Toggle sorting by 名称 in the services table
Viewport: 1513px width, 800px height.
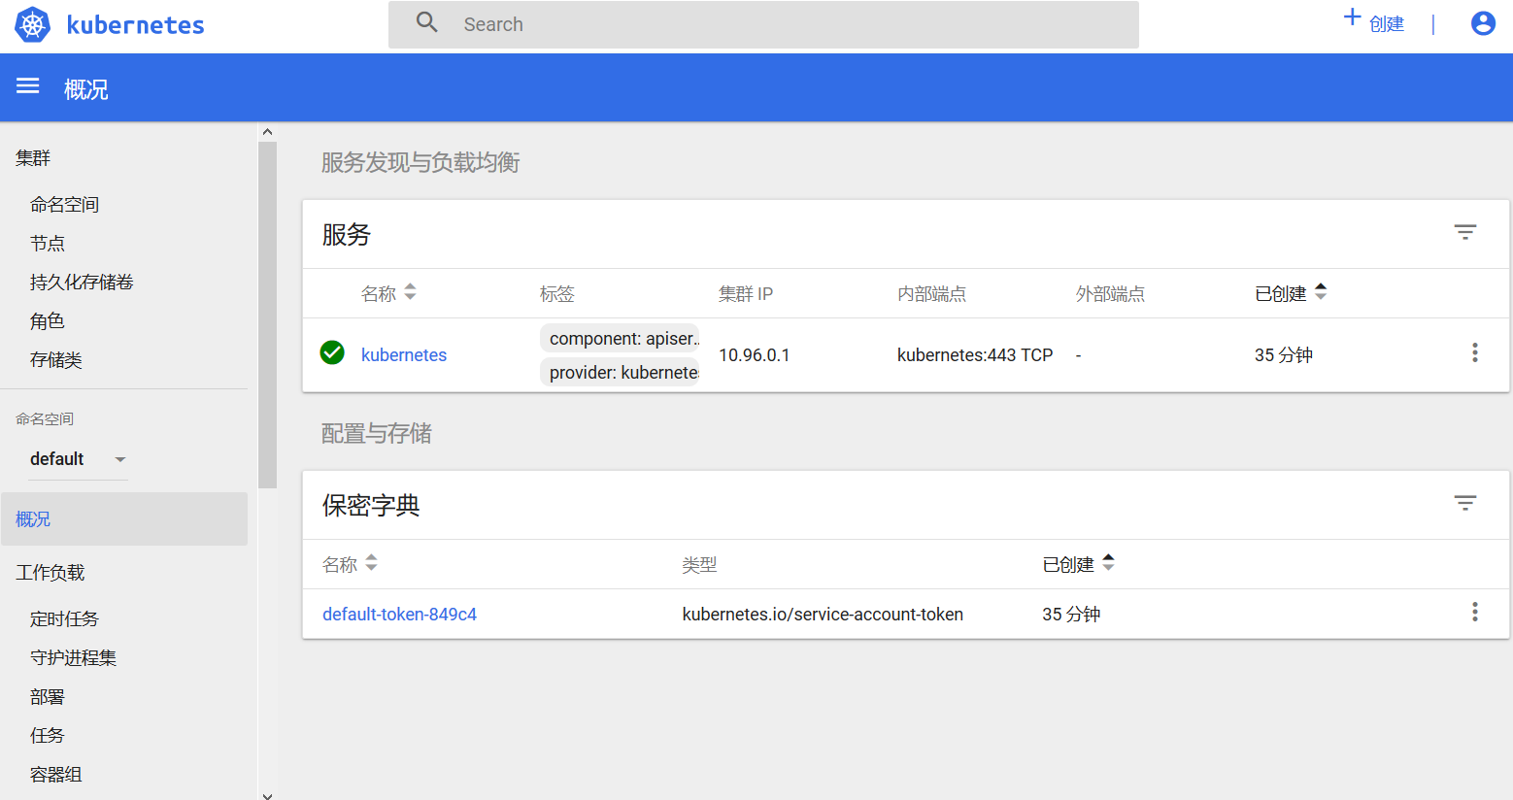click(x=408, y=291)
